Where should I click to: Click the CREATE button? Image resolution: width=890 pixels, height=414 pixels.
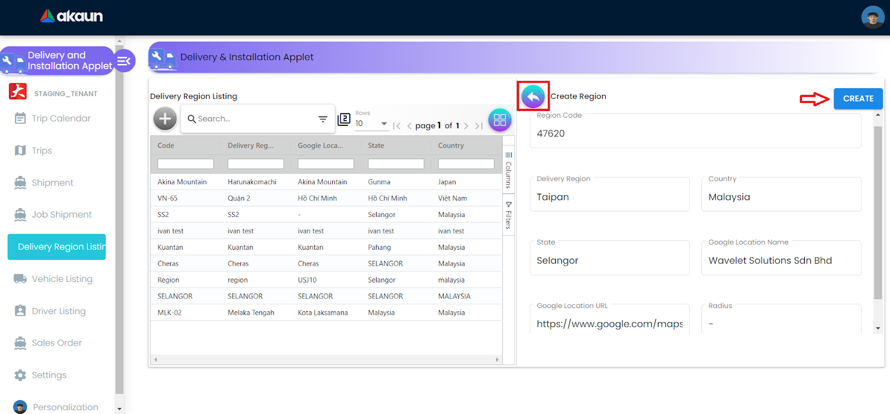pos(858,99)
